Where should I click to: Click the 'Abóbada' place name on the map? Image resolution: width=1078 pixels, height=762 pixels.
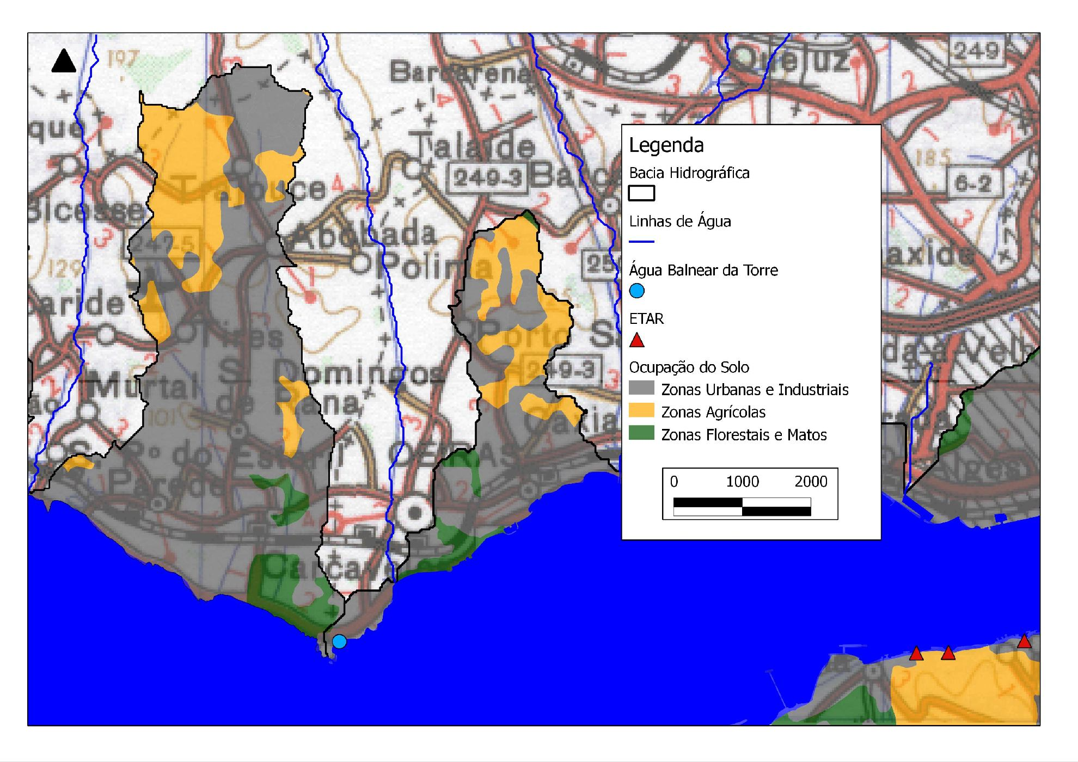364,235
